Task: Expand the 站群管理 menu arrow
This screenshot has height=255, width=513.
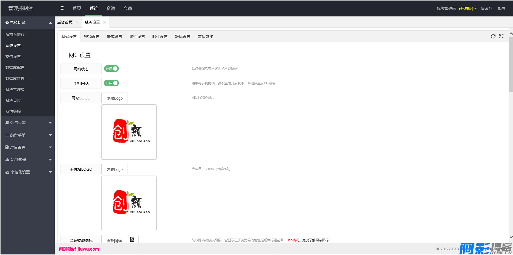Action: 50,160
